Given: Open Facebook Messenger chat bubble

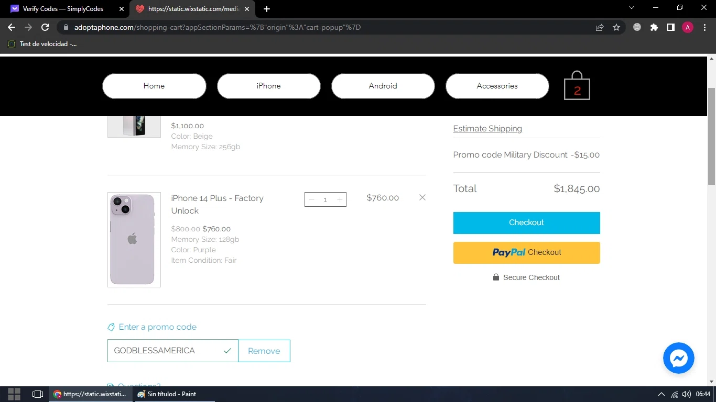Looking at the screenshot, I should (678, 358).
